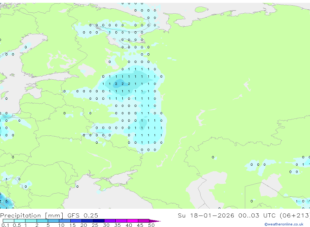The width and height of the screenshot is (310, 227).
Task: Click the '0.5' legend scale label
Action: 17,225
